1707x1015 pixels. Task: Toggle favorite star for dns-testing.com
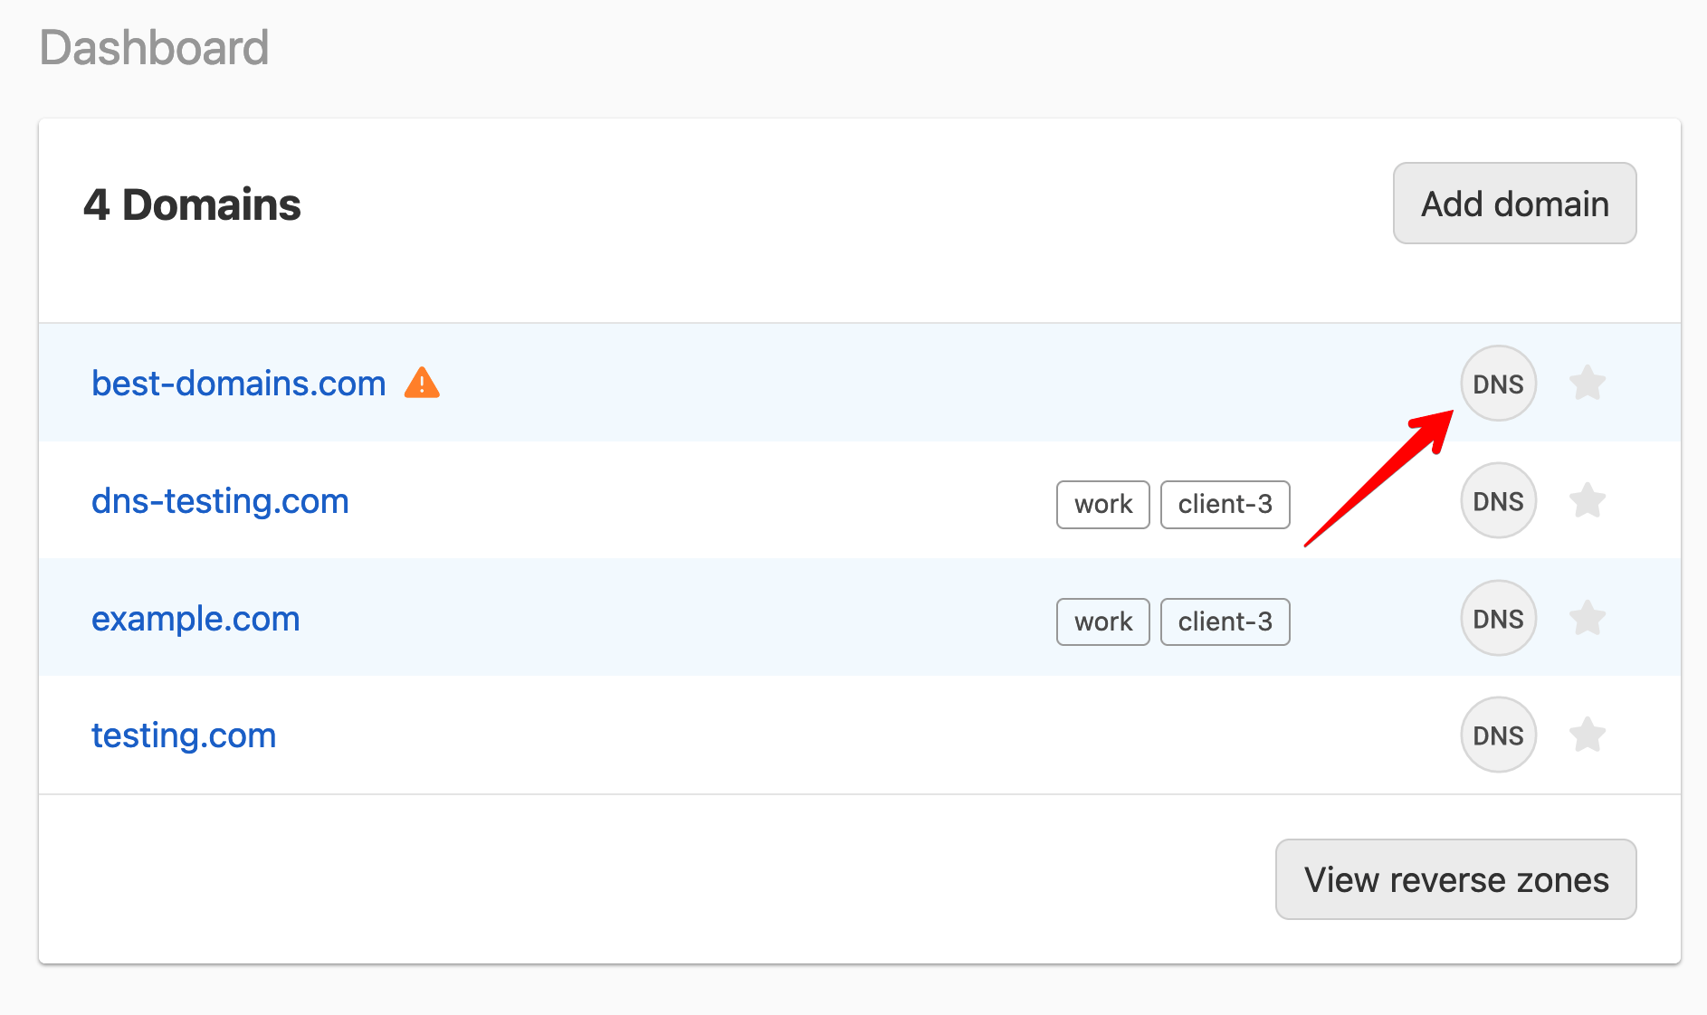(1587, 501)
